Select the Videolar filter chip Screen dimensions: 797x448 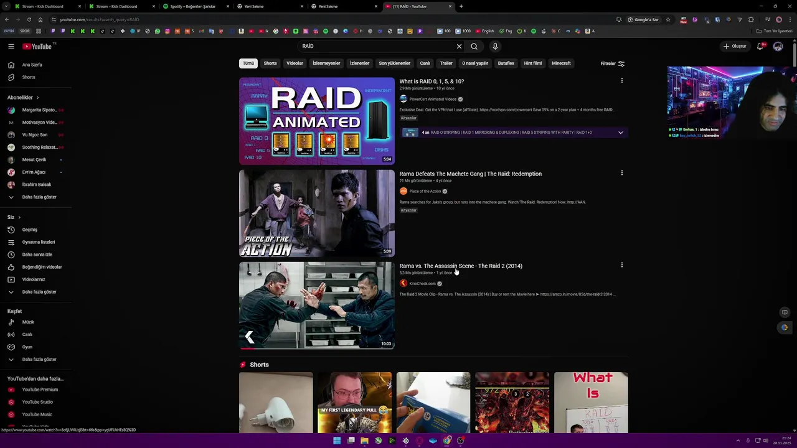[295, 63]
